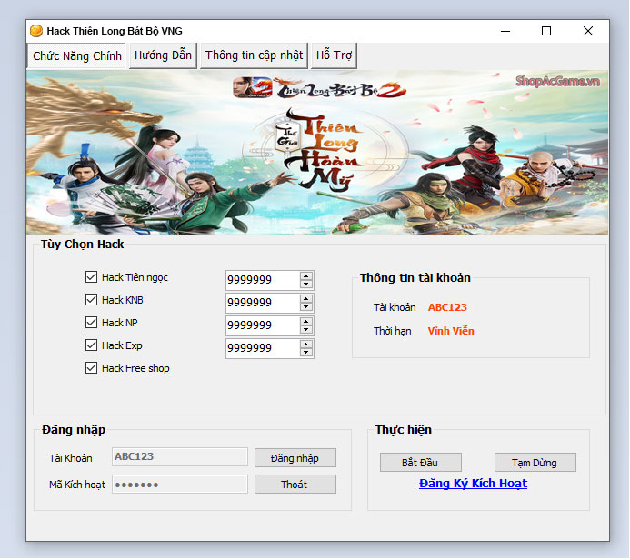Image resolution: width=630 pixels, height=560 pixels.
Task: Increment the Hack NP spinner value
Action: click(x=305, y=322)
